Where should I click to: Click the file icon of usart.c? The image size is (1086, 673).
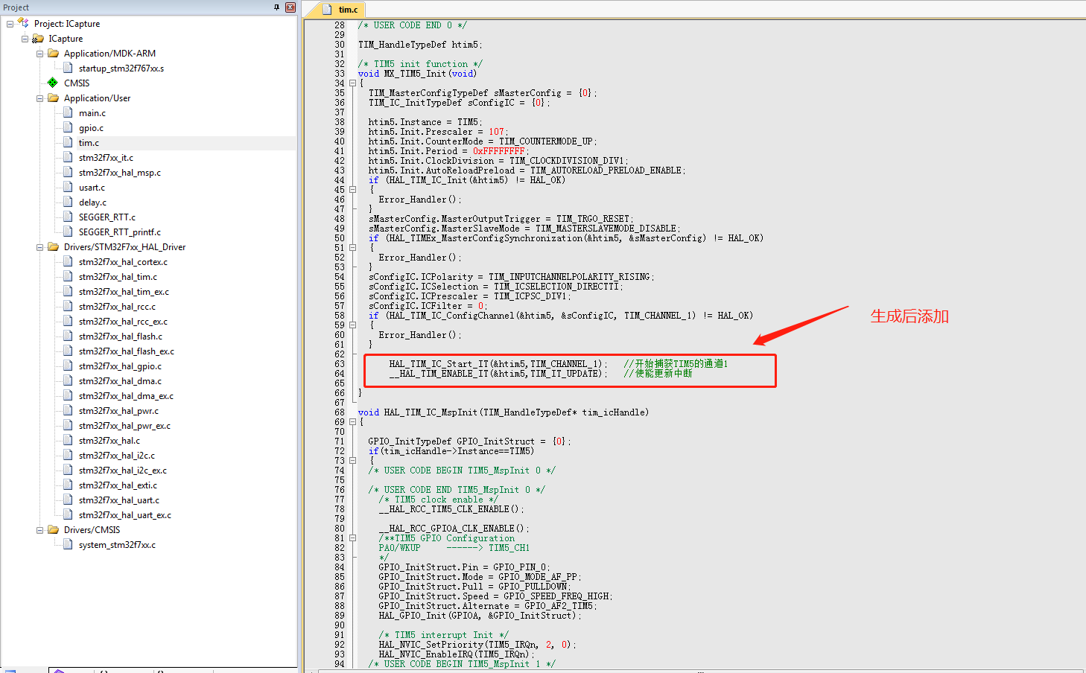coord(68,187)
